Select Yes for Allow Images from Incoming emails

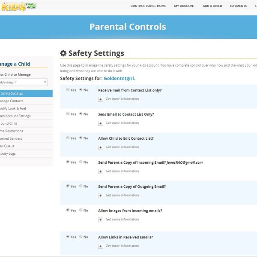(x=68, y=210)
